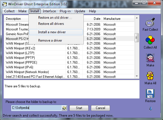The width and height of the screenshot is (163, 120).
Task: Click the driver list scrollbar thumb
Action: (x=136, y=38)
